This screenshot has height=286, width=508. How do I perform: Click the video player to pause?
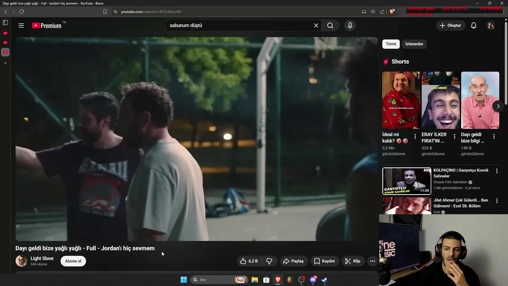pyautogui.click(x=196, y=139)
